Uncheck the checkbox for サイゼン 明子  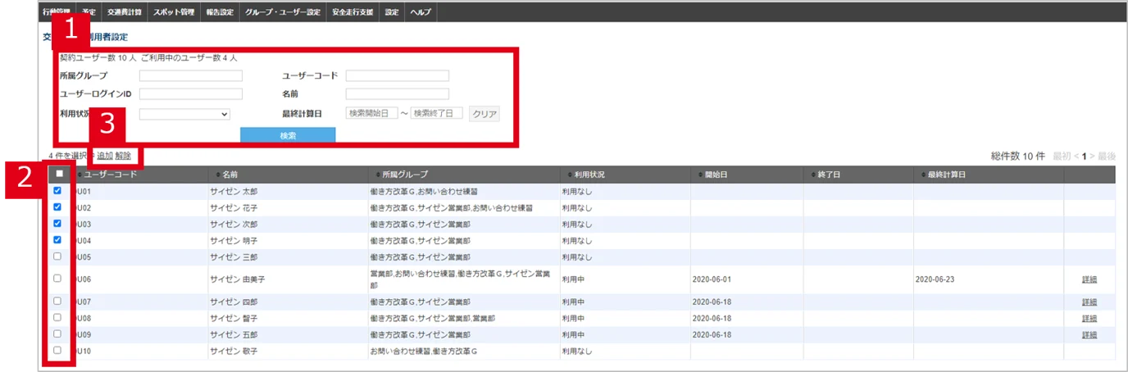tap(57, 240)
